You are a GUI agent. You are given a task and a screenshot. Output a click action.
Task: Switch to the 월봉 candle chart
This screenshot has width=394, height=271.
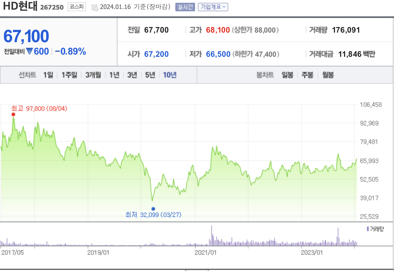328,75
